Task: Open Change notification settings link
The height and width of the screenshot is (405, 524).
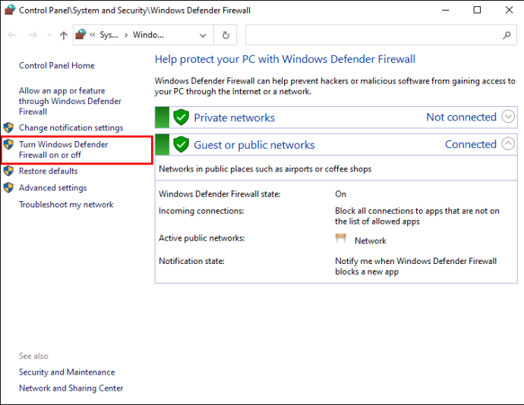Action: (x=71, y=127)
